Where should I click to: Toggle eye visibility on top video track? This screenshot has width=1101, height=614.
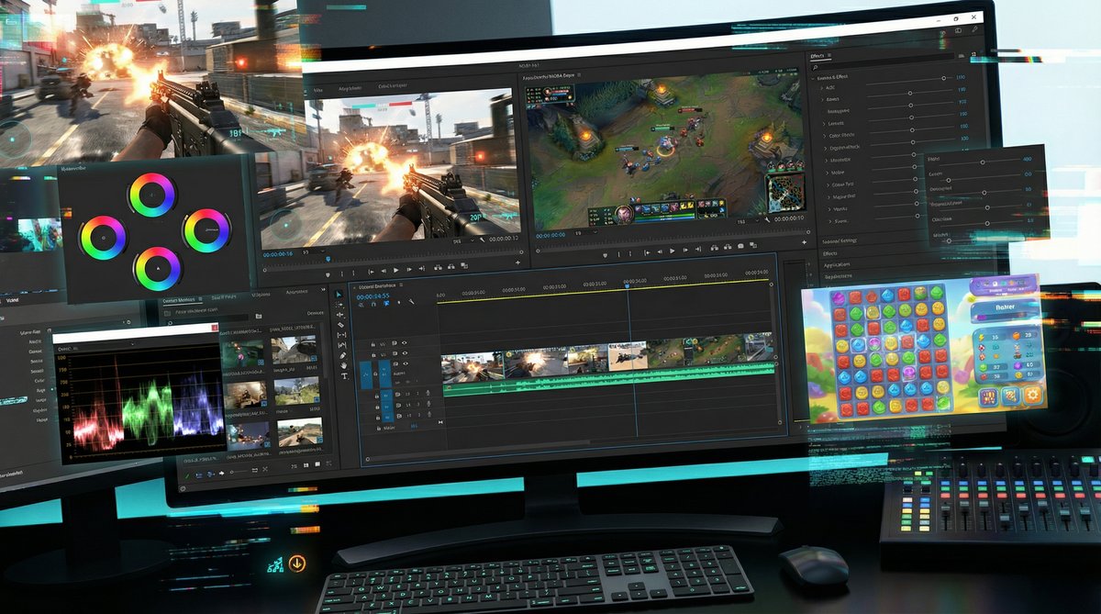pos(405,342)
